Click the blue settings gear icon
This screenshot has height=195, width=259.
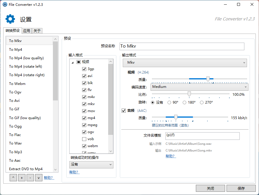coord(10,19)
